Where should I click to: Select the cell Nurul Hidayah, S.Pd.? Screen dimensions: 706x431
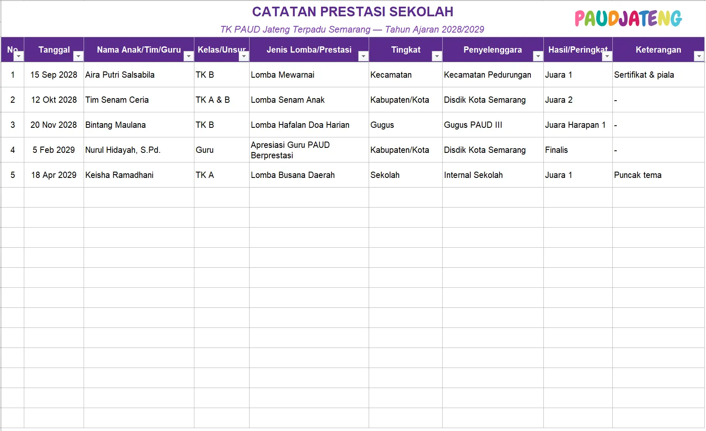pyautogui.click(x=139, y=150)
